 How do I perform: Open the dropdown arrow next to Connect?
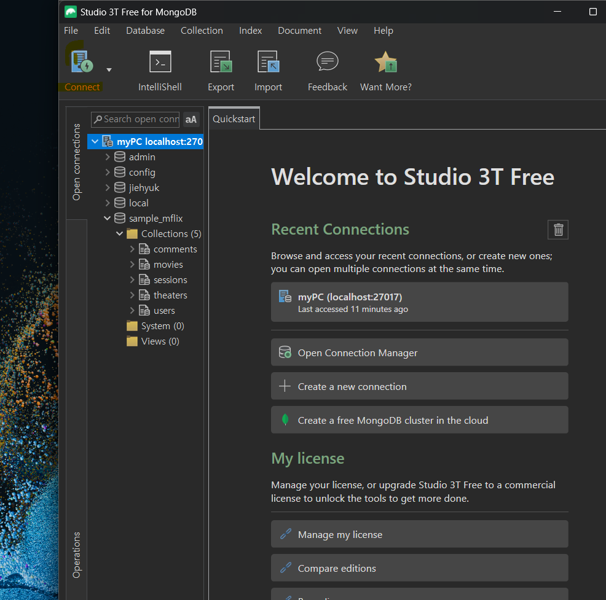point(109,69)
